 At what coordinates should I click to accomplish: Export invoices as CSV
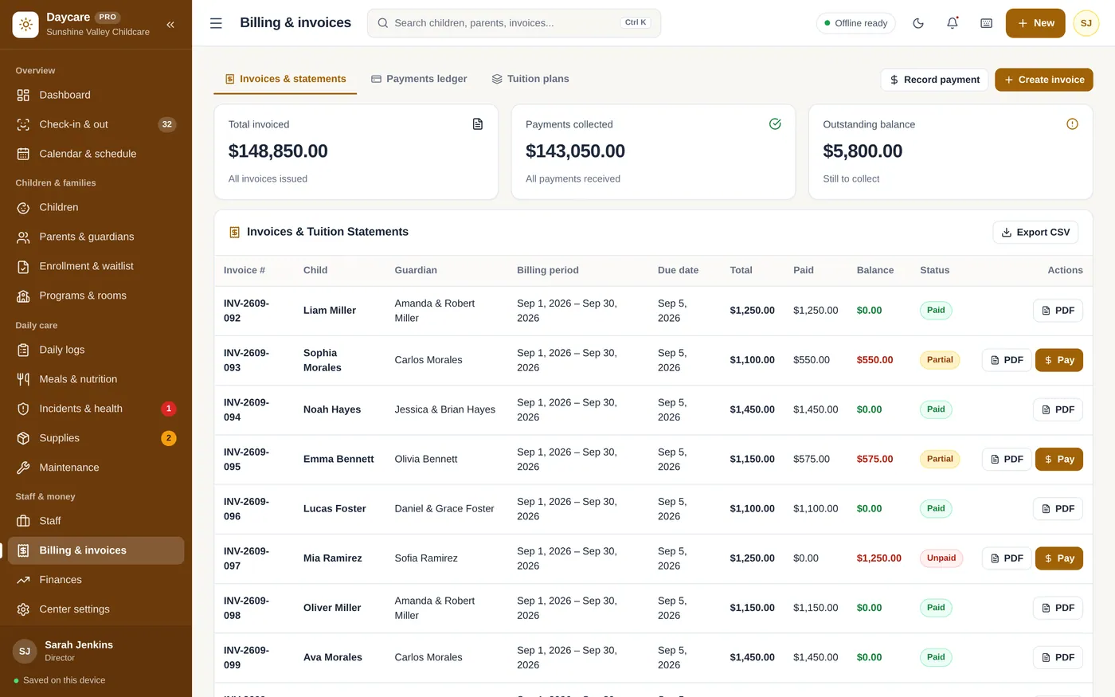(1035, 232)
